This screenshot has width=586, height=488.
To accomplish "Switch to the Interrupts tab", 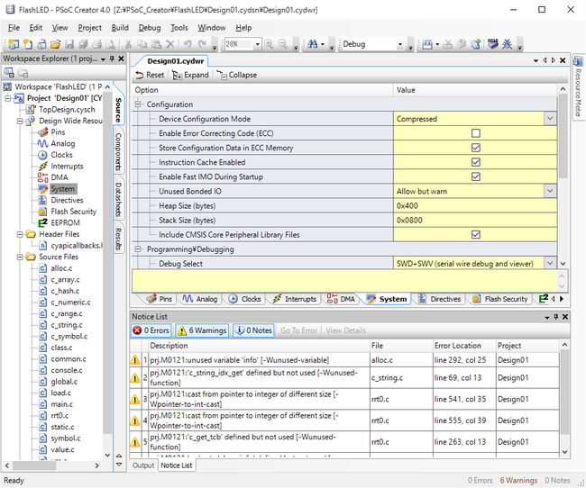I will click(x=300, y=299).
